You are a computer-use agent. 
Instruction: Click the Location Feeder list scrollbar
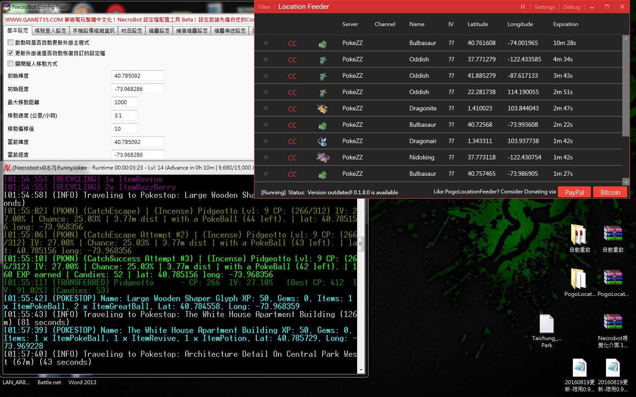[626, 89]
